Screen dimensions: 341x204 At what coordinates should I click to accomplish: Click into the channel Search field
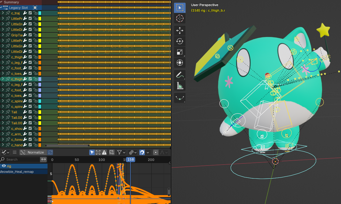pos(20,159)
